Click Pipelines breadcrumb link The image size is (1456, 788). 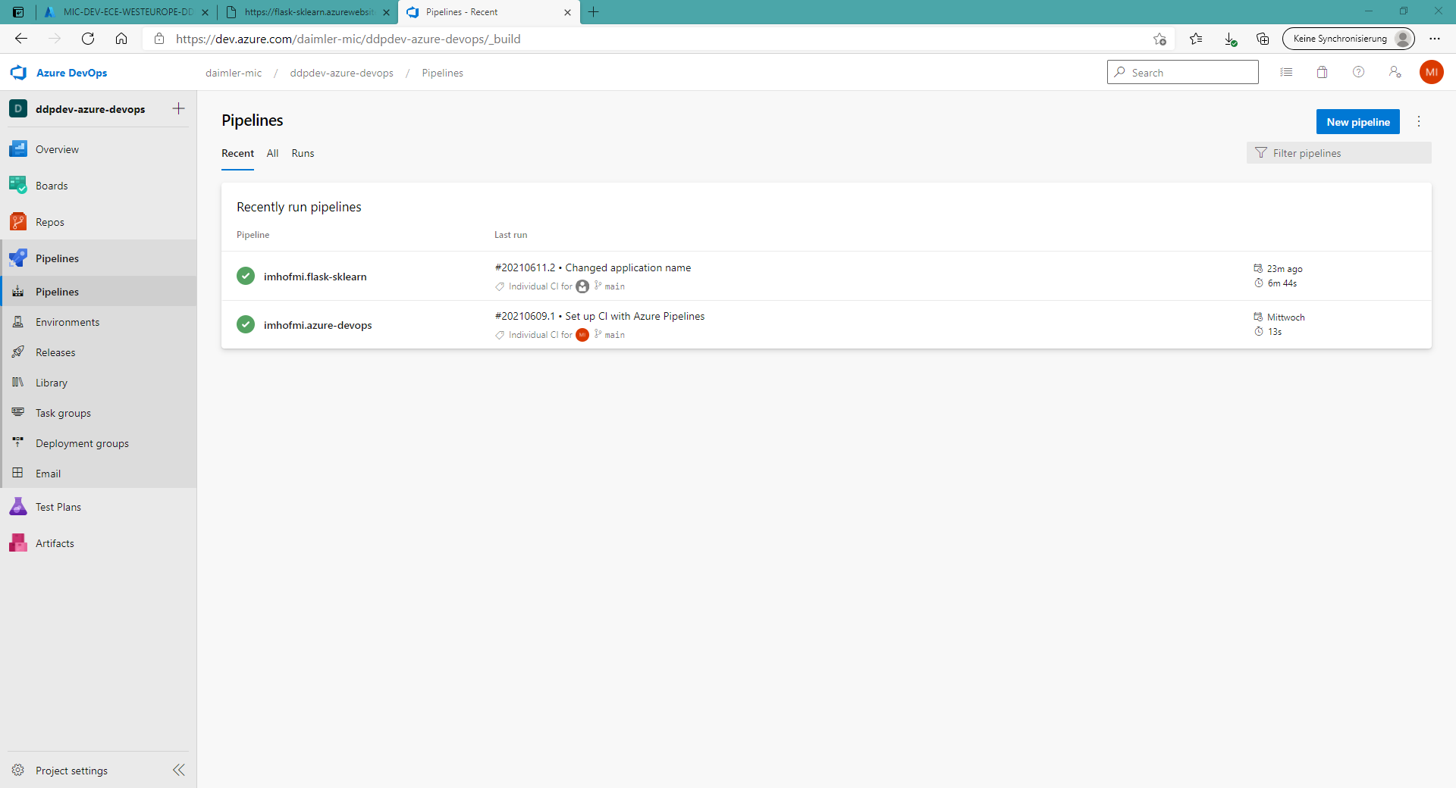point(443,73)
